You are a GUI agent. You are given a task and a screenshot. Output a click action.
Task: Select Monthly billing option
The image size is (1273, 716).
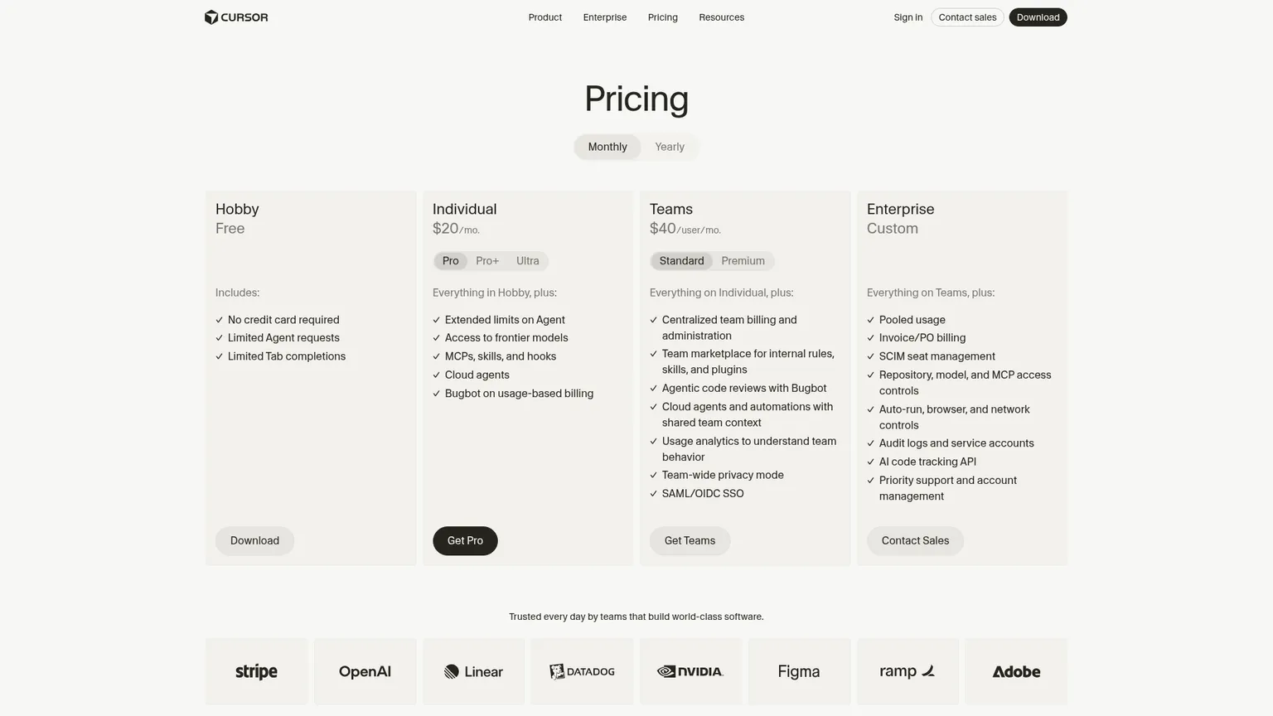click(607, 147)
